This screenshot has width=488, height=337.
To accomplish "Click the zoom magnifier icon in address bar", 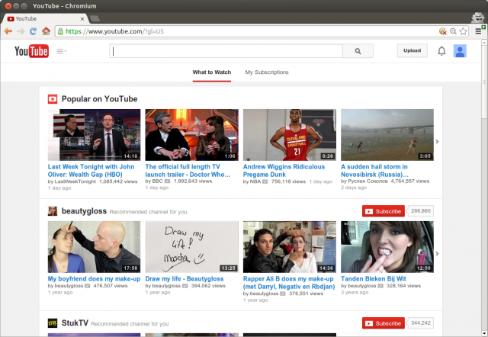I will coord(453,31).
